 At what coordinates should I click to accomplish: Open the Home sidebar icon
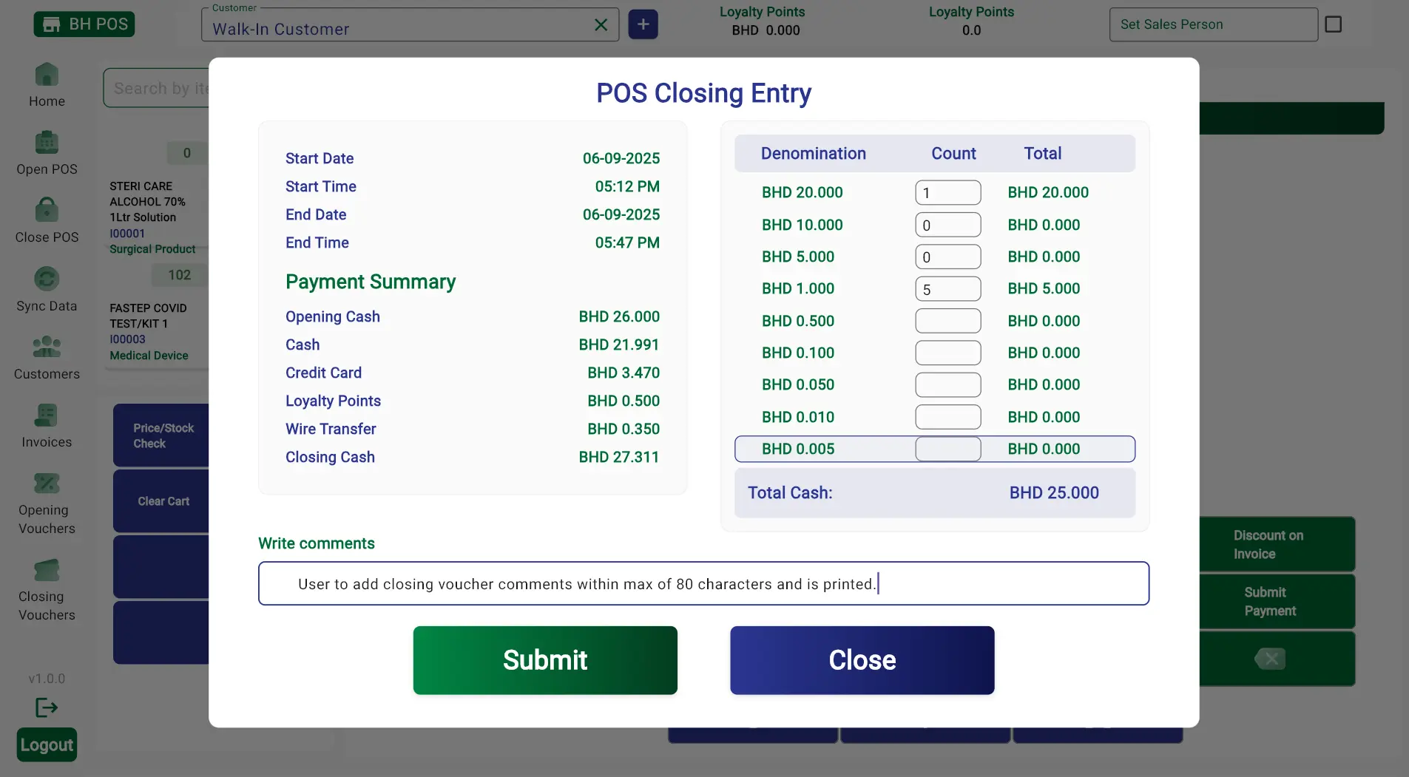tap(47, 75)
